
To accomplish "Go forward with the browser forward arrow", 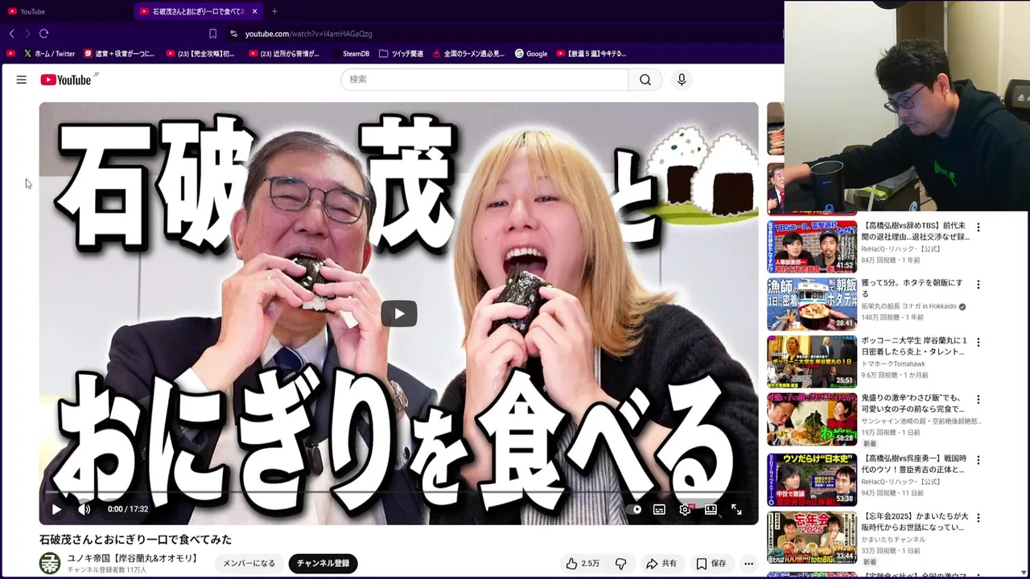I will click(x=27, y=34).
